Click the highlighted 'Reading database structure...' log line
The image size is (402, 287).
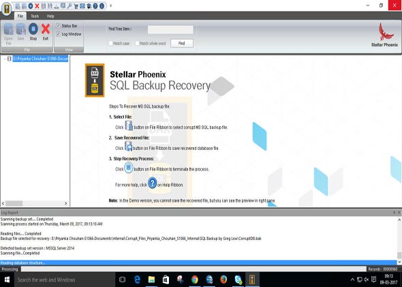(199, 262)
